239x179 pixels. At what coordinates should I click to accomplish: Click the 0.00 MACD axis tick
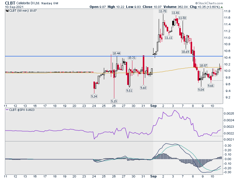pos(228,159)
